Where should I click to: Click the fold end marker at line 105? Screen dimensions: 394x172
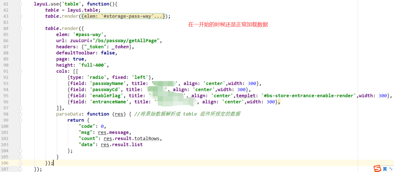(x=20, y=157)
